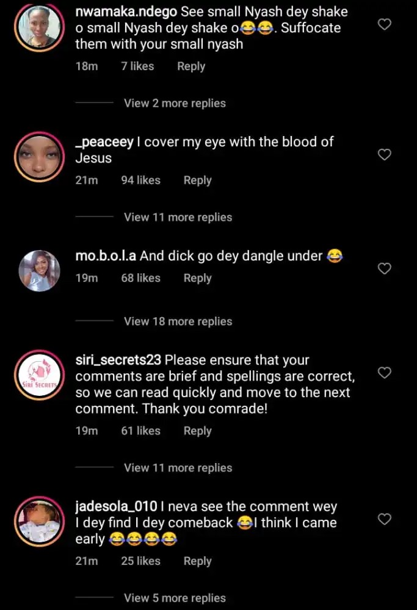This screenshot has height=610, width=417.
Task: Reply to nwamaka.ndego's comment
Action: tap(191, 66)
